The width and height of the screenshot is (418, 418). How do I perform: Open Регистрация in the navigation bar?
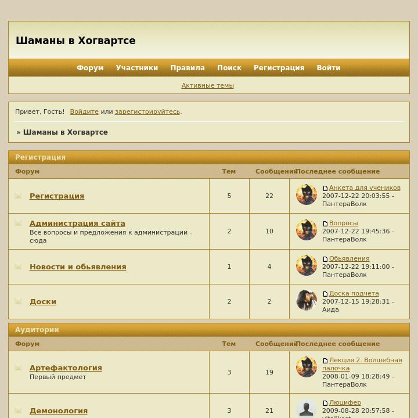(279, 68)
